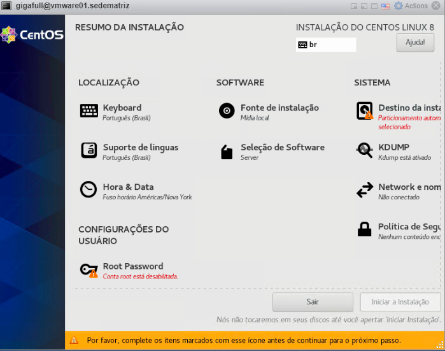Click the 'Por favor, complete os itens' message
The image size is (445, 351).
pos(244,340)
